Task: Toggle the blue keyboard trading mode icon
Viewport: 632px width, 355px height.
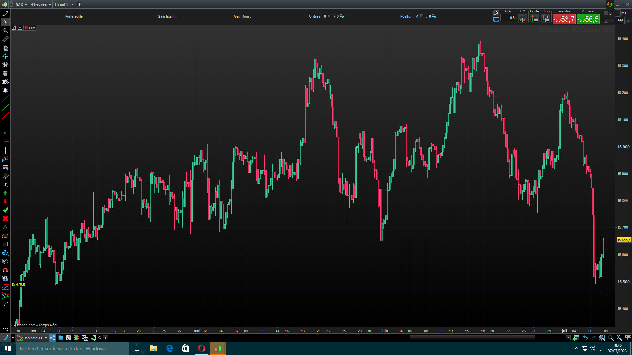Action: (496, 19)
